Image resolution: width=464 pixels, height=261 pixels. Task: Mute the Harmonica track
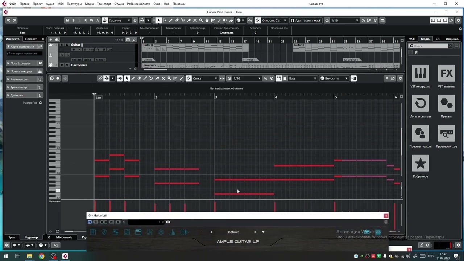click(x=62, y=65)
